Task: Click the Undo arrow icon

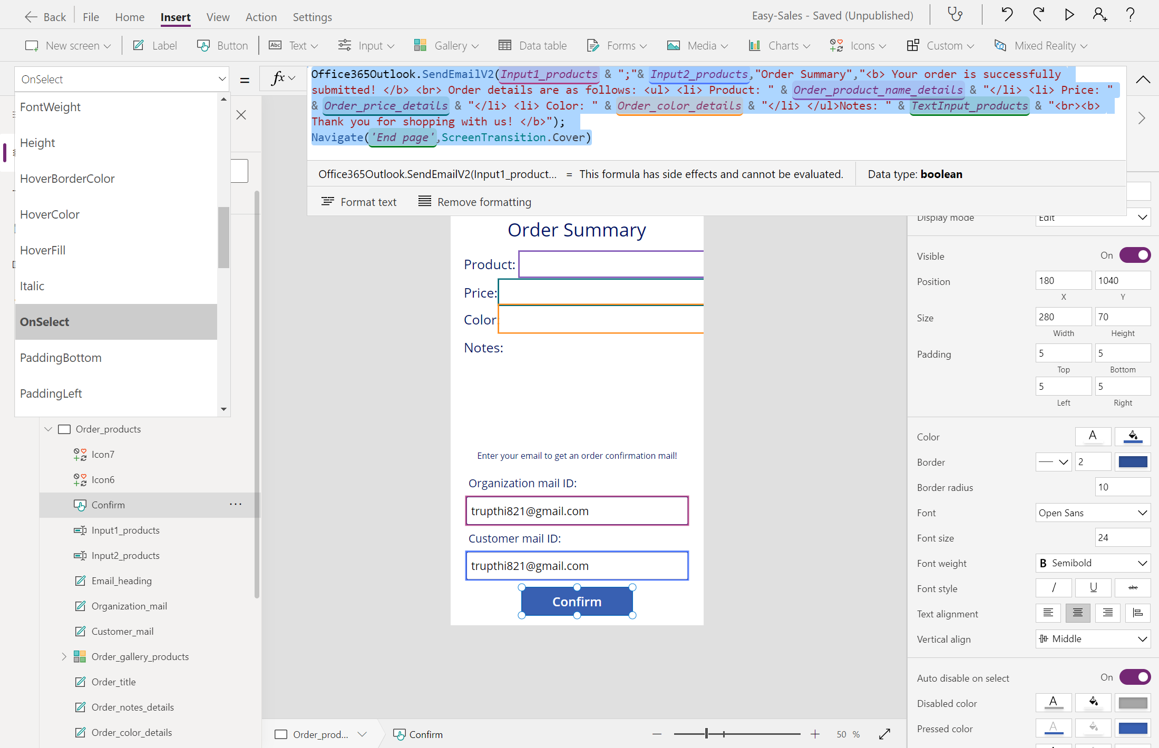Action: pyautogui.click(x=1007, y=14)
